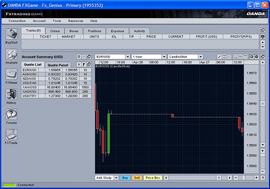The width and height of the screenshot is (270, 189).
Task: Click the Account Summary dropdown arrow
Action: [84, 57]
